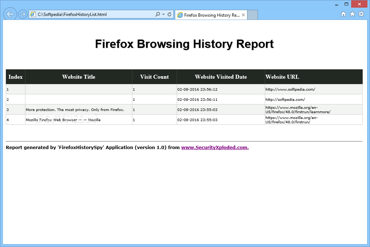Screen dimensions: 370x247
Task: Click date cell 02-08-2016 23:56:12
Action: pyautogui.click(x=221, y=90)
